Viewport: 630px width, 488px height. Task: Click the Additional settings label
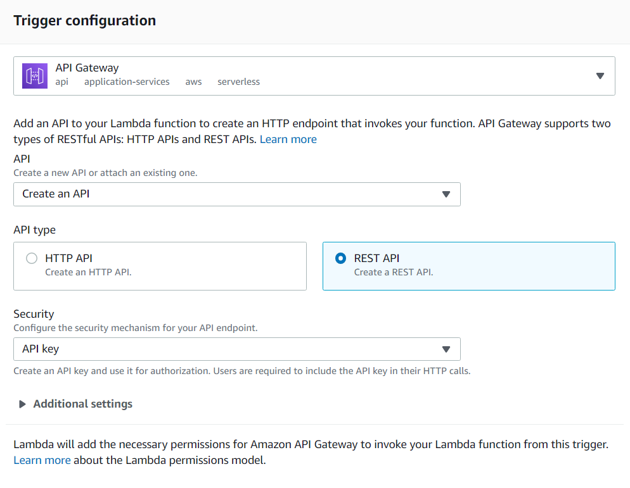click(82, 404)
